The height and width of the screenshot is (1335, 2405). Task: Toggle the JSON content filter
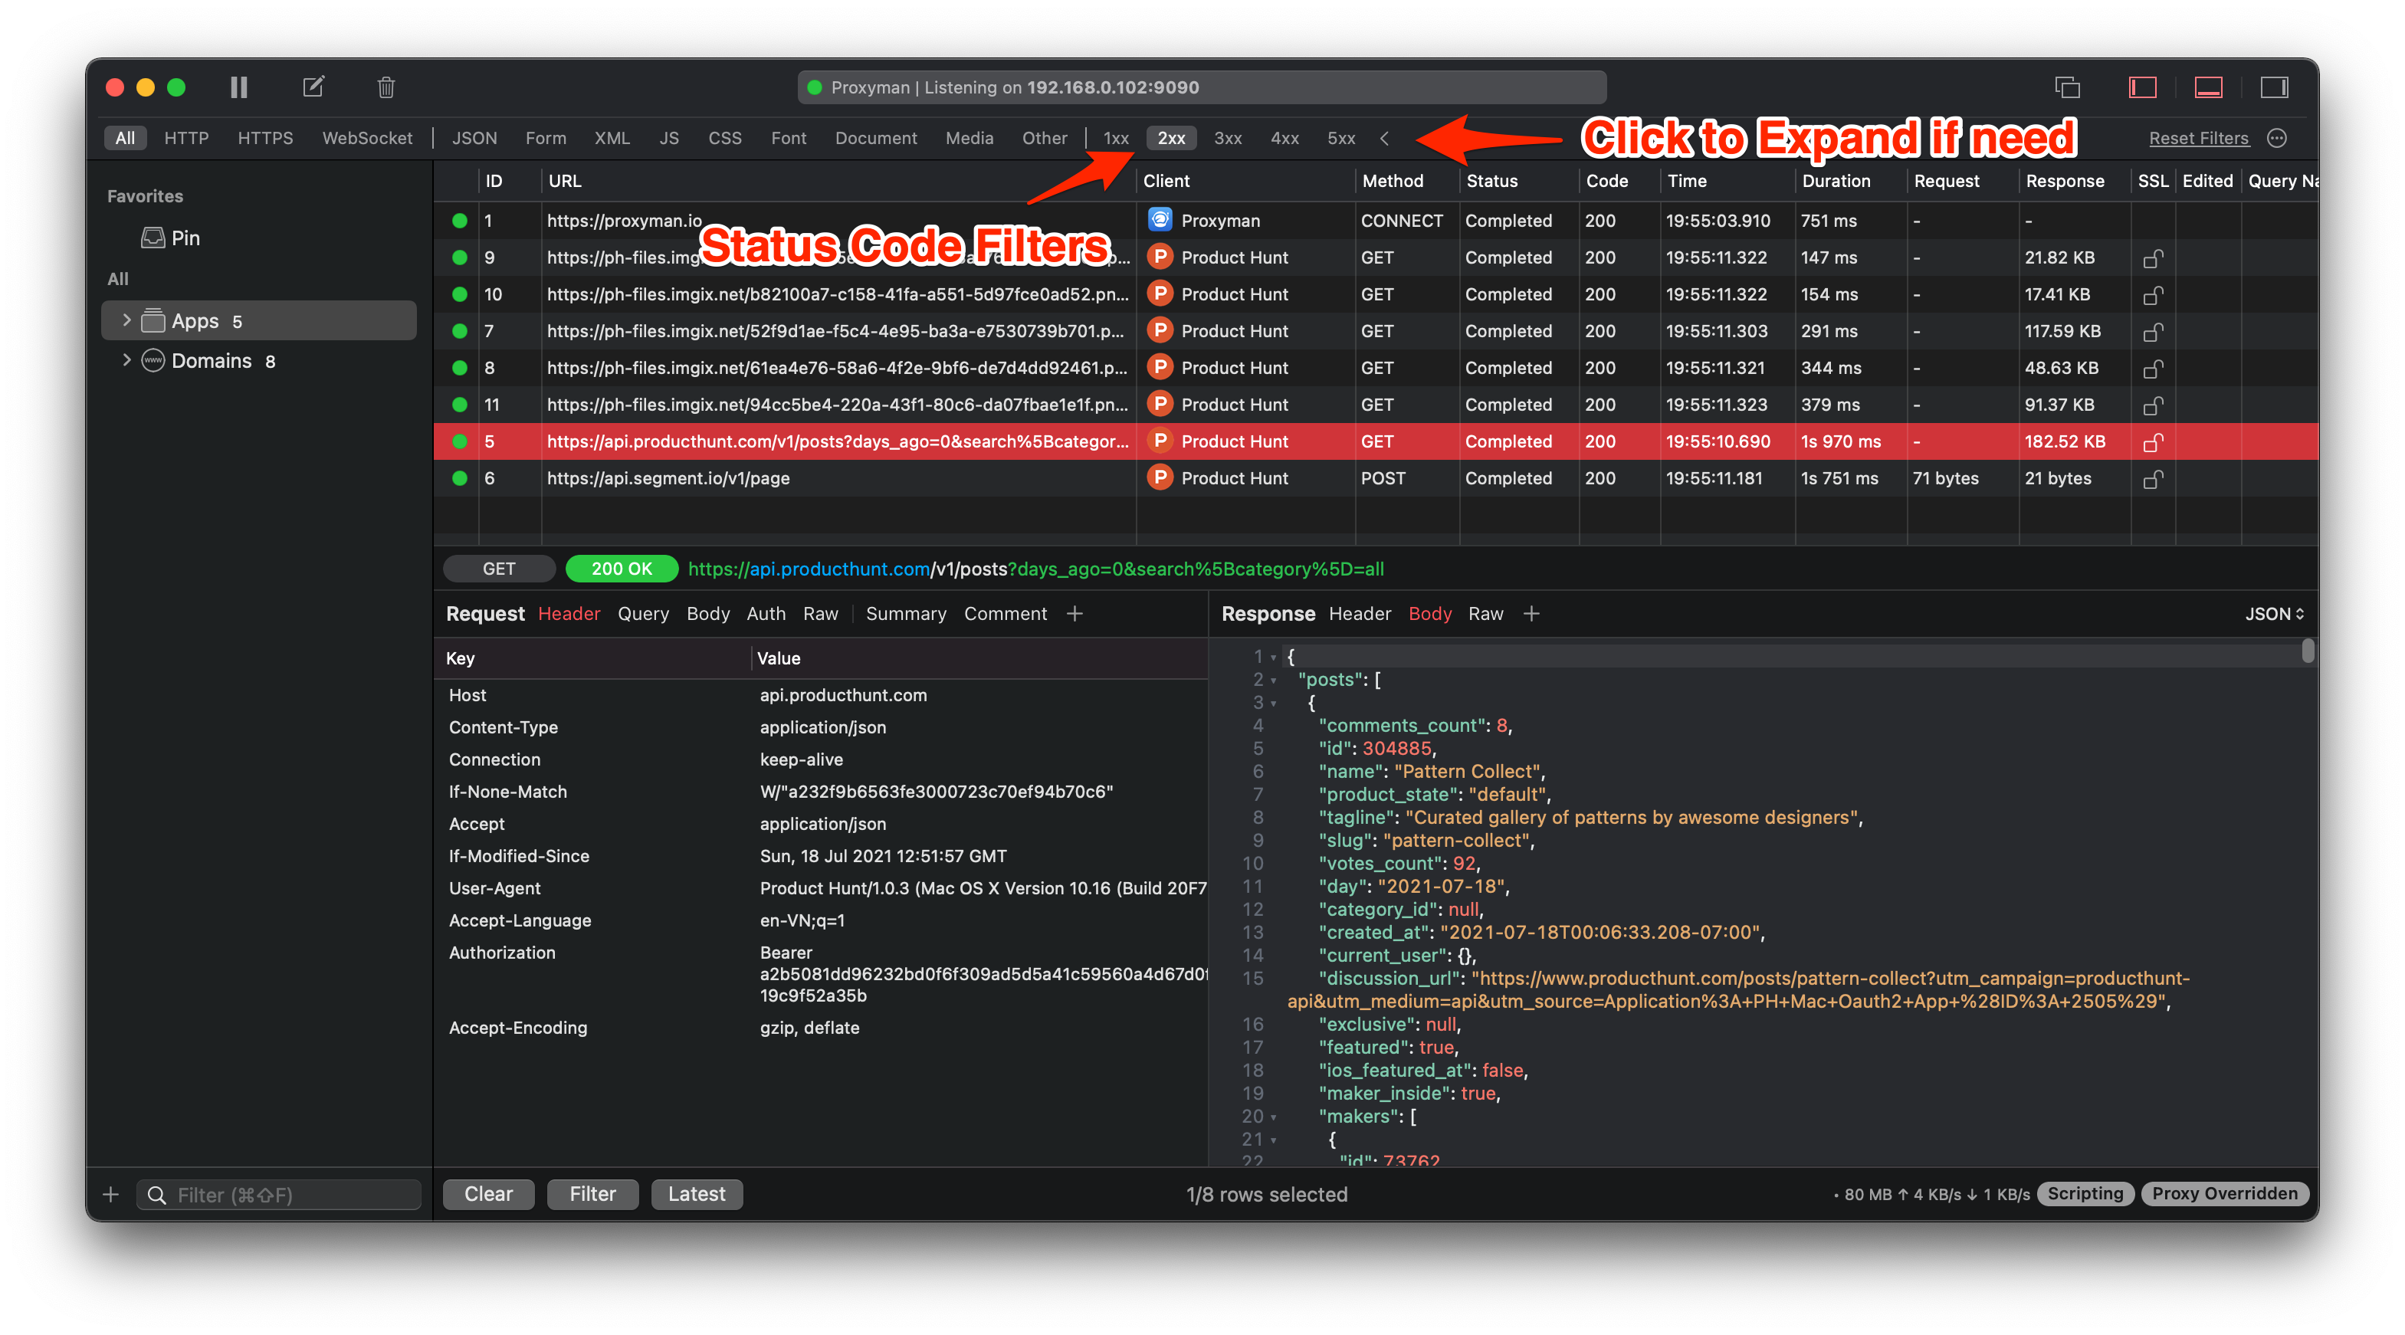474,138
